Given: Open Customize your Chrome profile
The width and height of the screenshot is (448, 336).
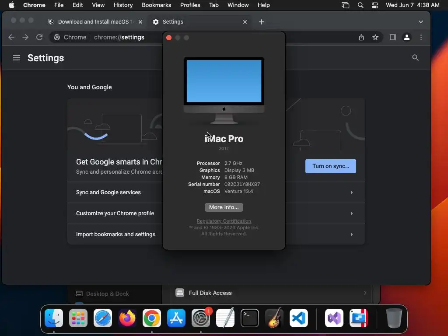Looking at the screenshot, I should click(216, 213).
